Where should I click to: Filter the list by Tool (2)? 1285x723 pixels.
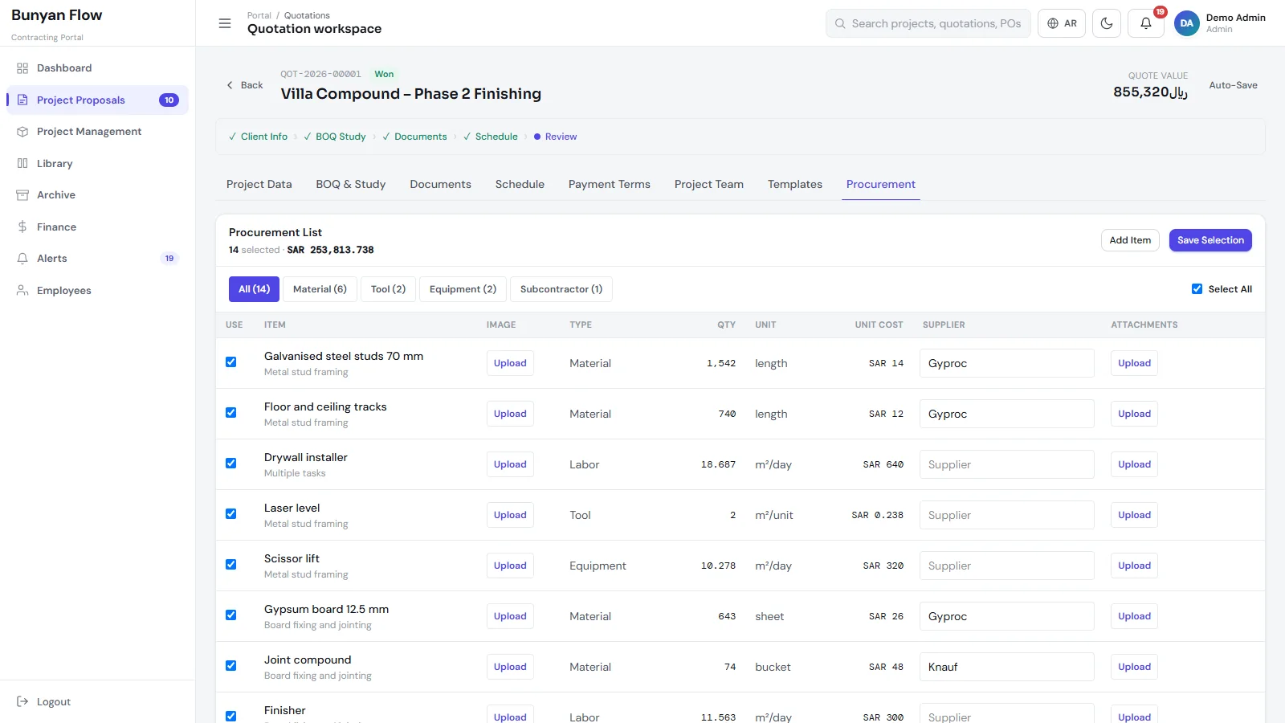388,289
